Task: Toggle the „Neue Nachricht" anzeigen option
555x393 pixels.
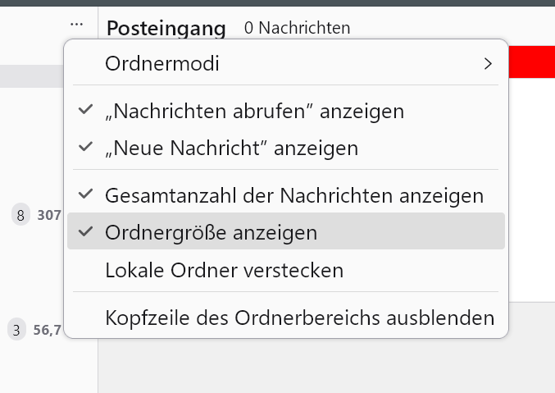Action: coord(231,149)
